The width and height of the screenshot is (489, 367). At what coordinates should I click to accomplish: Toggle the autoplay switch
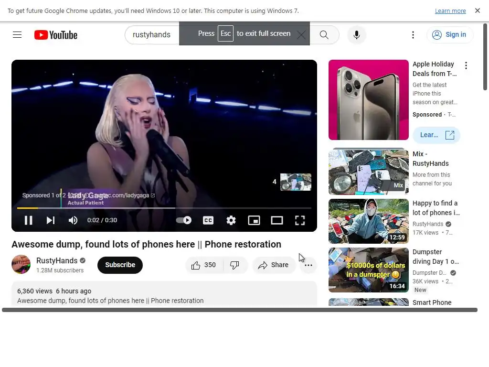(x=184, y=220)
